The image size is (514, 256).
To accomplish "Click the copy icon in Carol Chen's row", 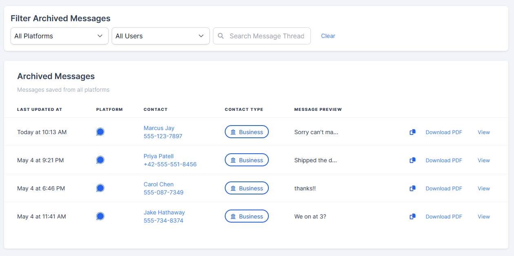I will tap(412, 188).
